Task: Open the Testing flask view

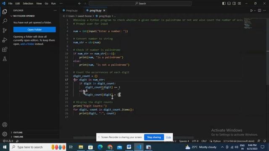Action: [x=5, y=59]
